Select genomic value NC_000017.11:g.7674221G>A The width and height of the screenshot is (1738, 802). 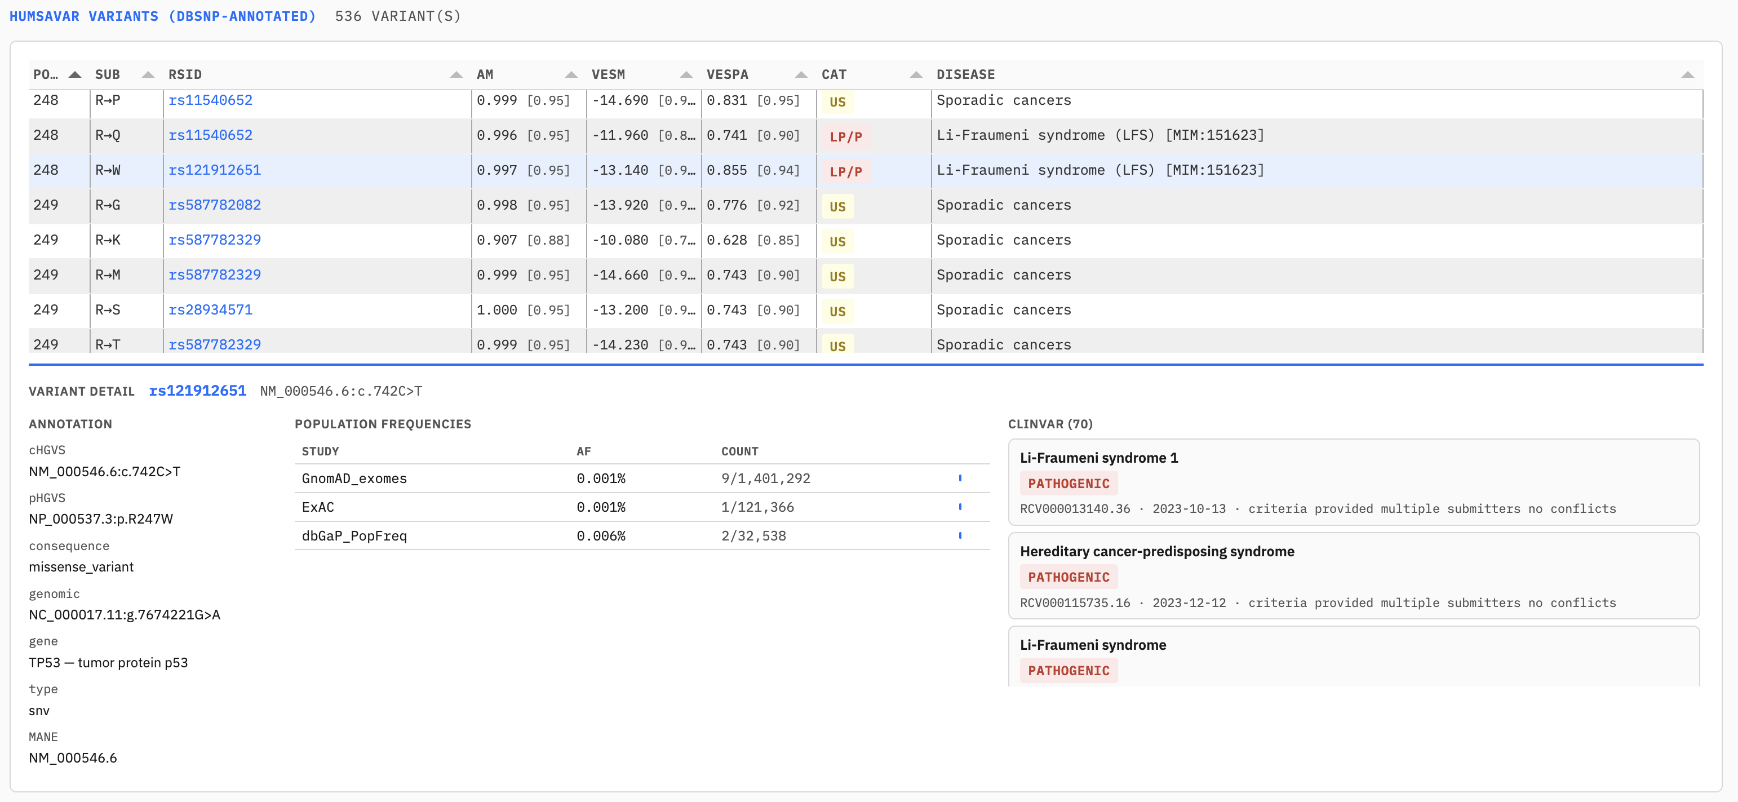[x=125, y=614]
